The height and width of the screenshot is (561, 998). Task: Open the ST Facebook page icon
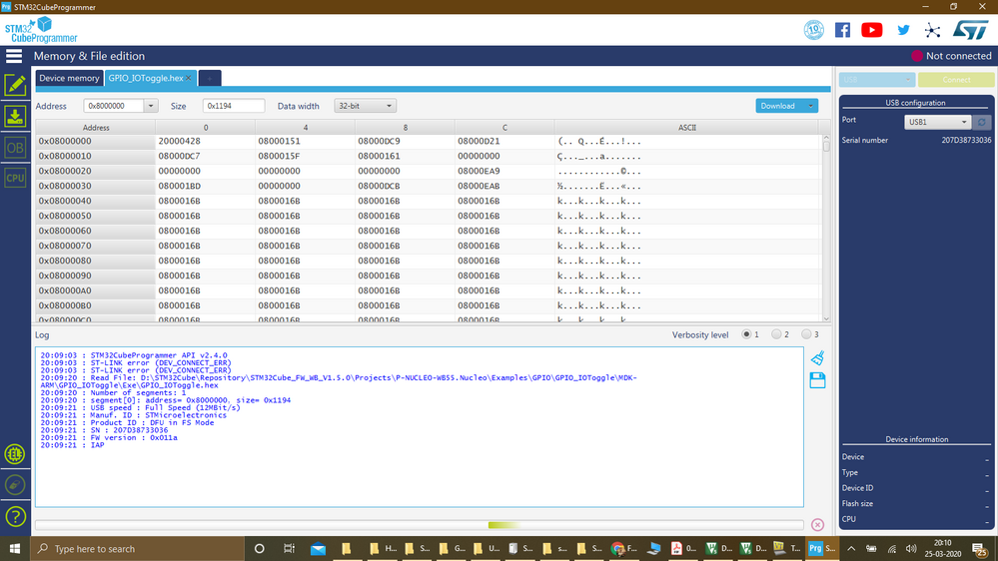(x=842, y=30)
